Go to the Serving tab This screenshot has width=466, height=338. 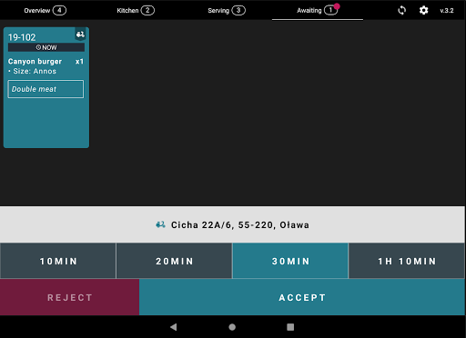tap(227, 10)
